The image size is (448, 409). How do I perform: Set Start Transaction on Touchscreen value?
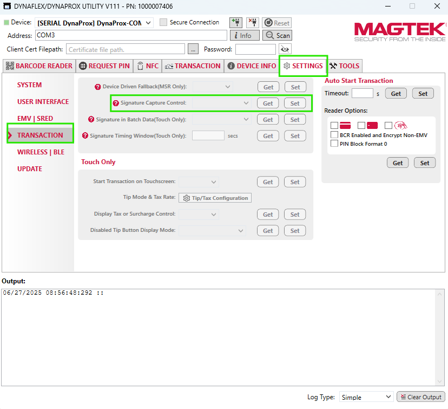[295, 182]
